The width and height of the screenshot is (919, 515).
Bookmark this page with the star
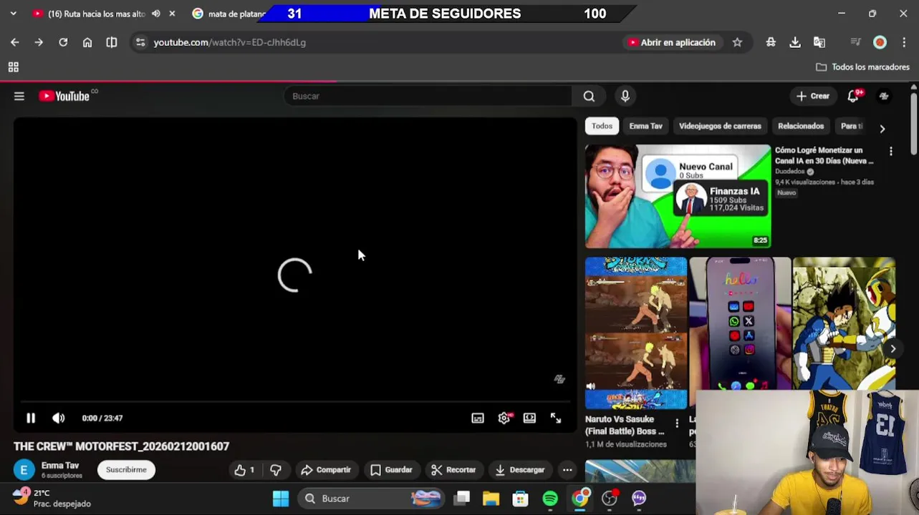[x=737, y=42]
